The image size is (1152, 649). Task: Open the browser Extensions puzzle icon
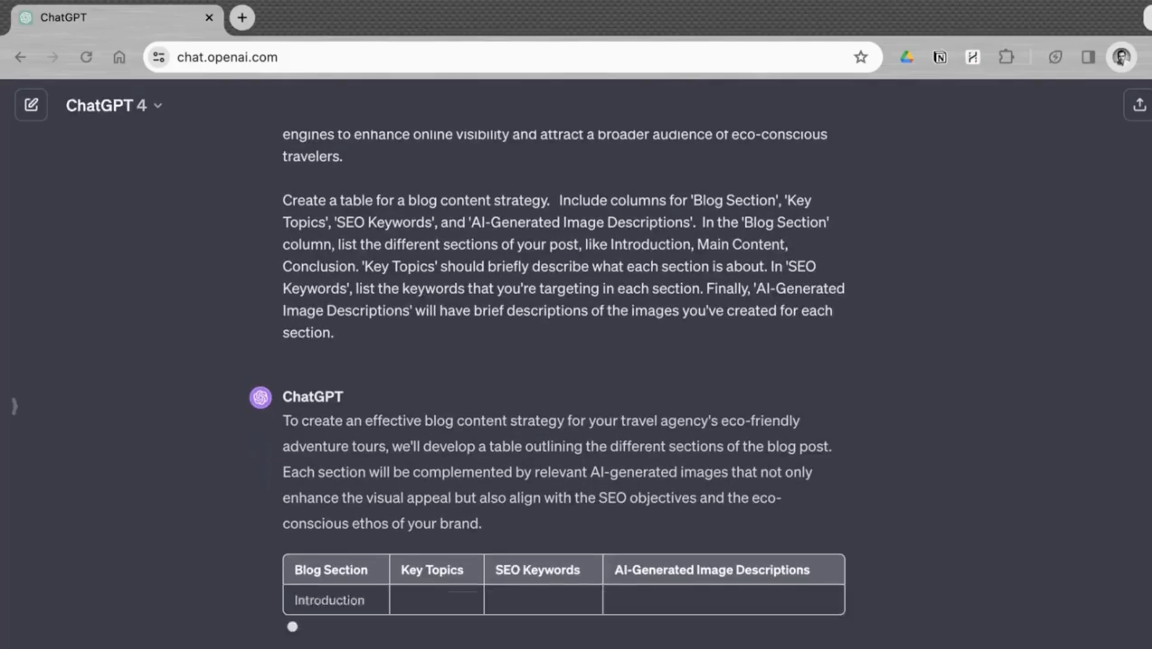pyautogui.click(x=1006, y=57)
